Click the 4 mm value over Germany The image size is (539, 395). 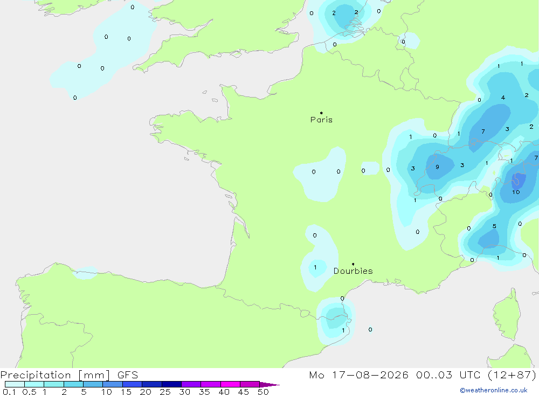(503, 98)
